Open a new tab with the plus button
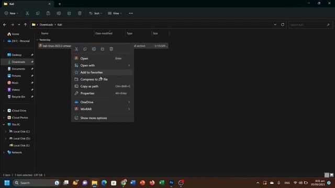The height and width of the screenshot is (188, 335). (x=60, y=4)
